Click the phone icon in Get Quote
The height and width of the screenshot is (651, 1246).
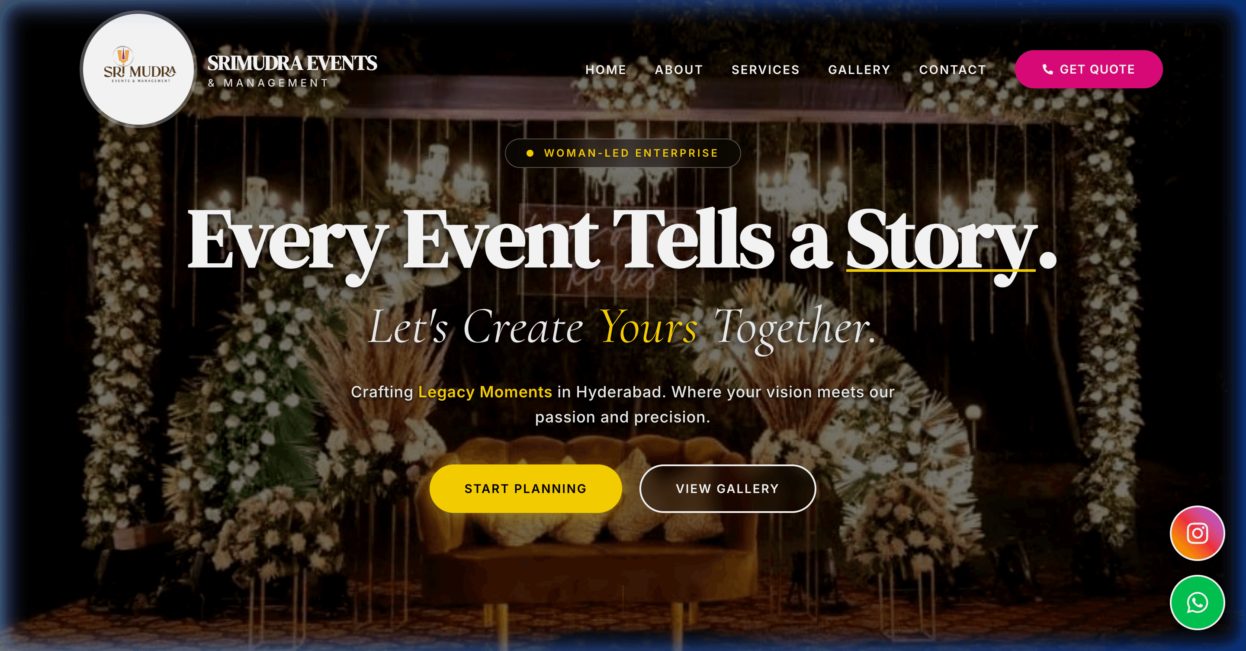[x=1048, y=69]
